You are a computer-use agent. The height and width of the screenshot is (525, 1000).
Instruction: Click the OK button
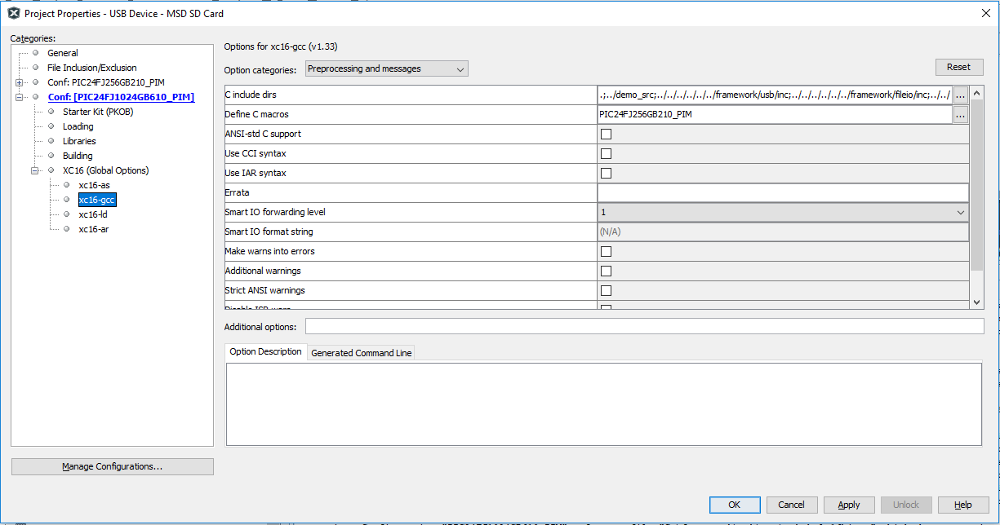coord(735,505)
